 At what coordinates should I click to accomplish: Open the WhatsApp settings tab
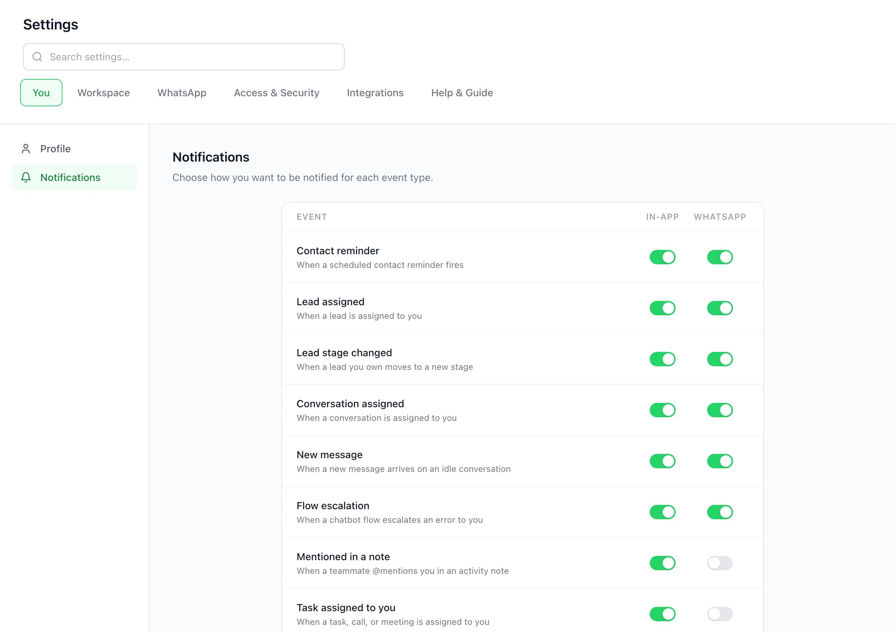(182, 93)
